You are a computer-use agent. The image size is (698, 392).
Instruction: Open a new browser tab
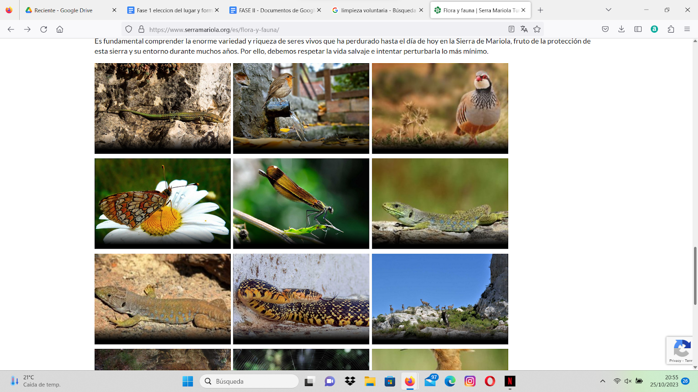[x=541, y=10]
